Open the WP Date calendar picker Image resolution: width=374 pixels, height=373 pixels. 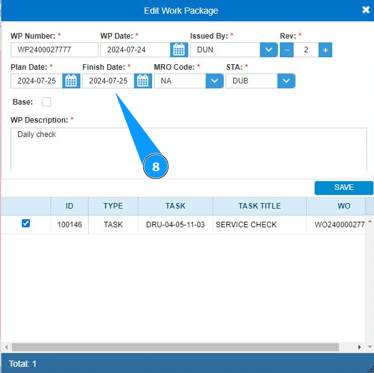[179, 50]
